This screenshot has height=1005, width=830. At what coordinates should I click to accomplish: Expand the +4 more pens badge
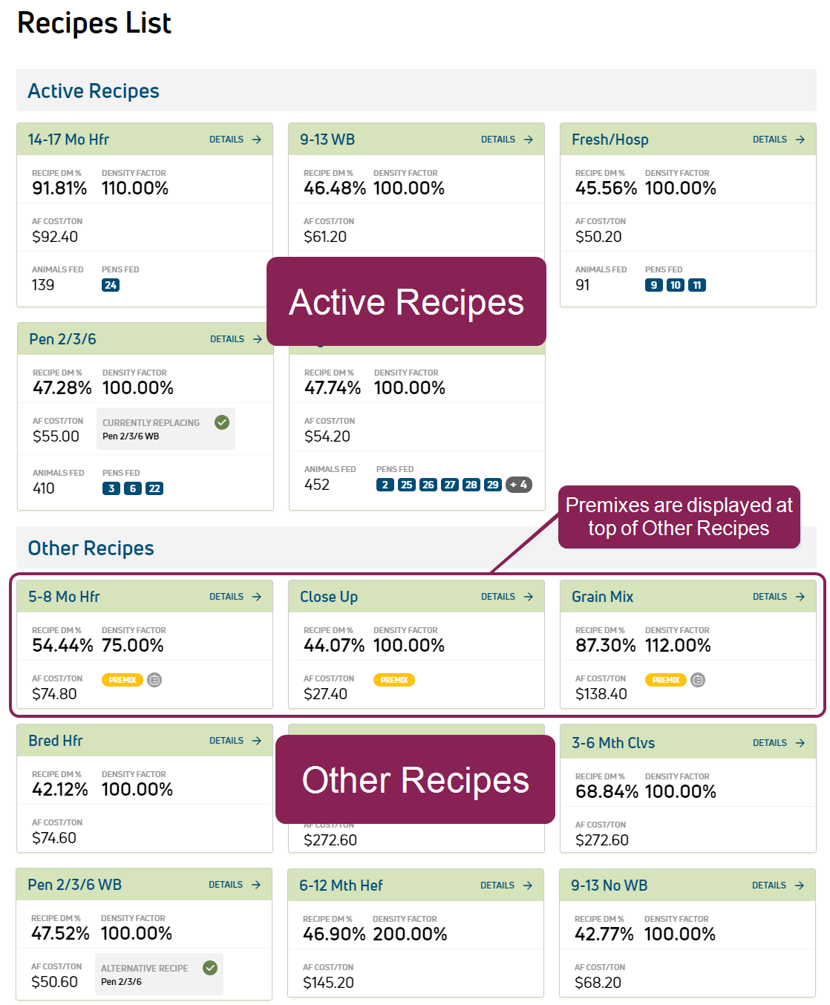coord(519,485)
